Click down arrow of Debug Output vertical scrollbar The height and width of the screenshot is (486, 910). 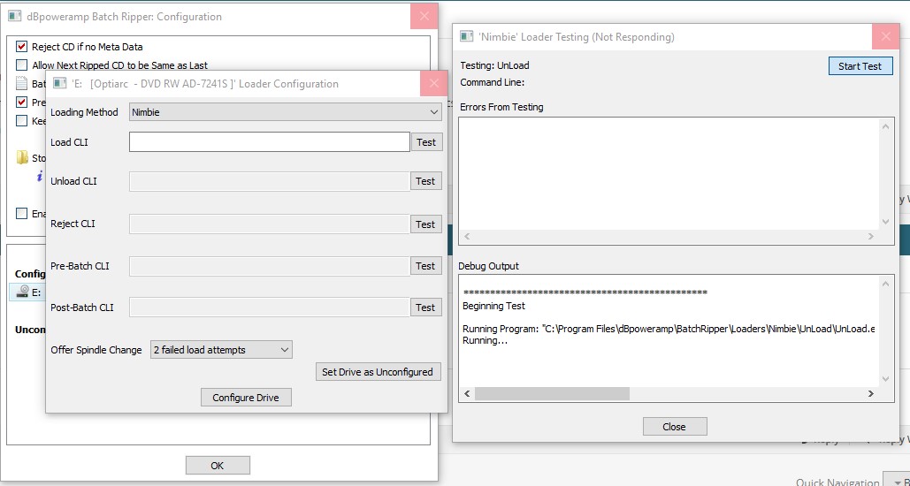[x=885, y=379]
